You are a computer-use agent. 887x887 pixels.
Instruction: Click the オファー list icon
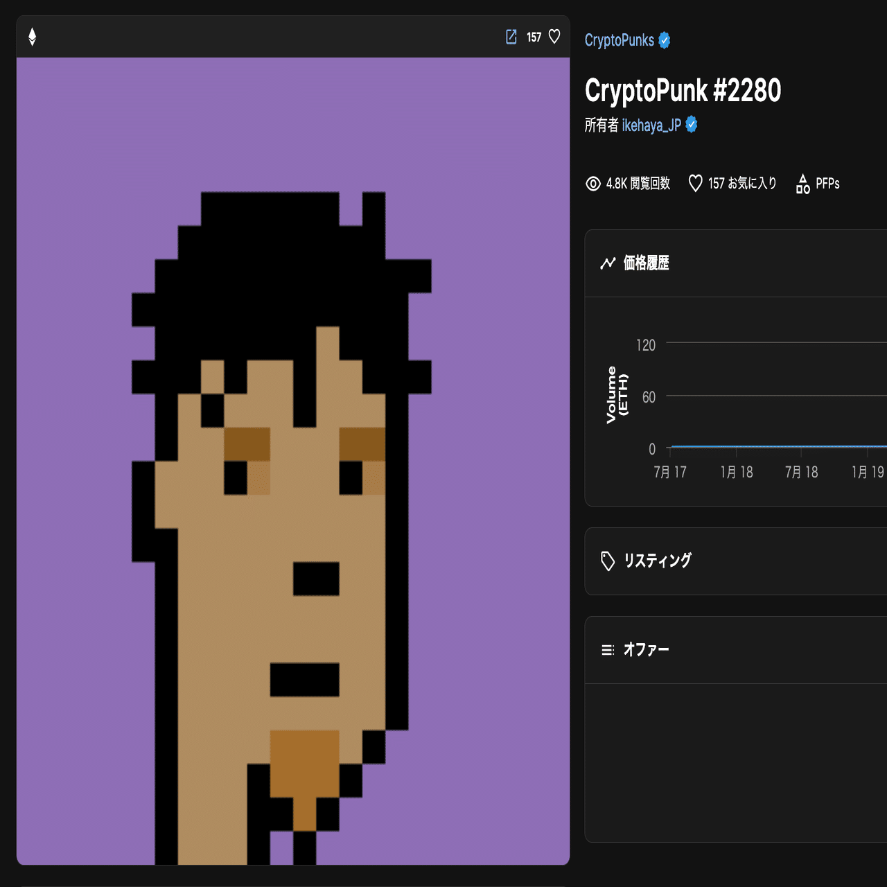[608, 650]
